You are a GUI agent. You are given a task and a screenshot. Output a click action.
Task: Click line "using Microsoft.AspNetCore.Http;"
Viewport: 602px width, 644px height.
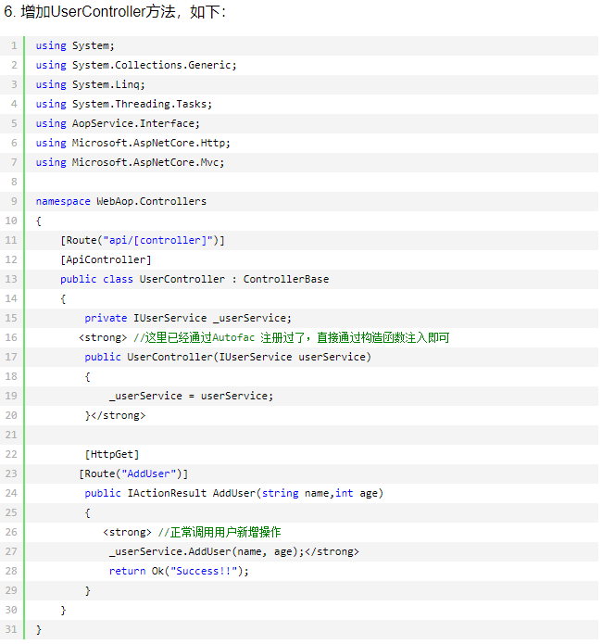[132, 143]
